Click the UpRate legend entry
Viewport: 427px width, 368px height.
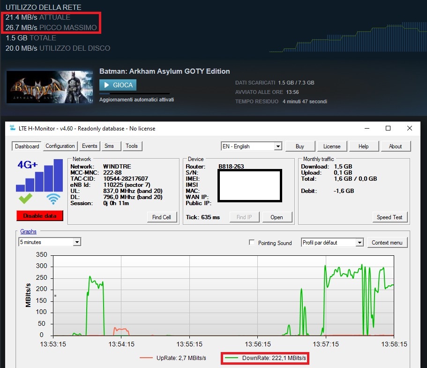(x=173, y=358)
